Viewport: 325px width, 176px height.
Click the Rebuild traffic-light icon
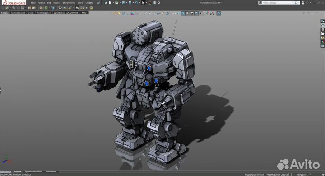(x=150, y=3)
